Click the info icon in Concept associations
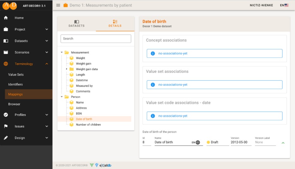 pyautogui.click(x=153, y=53)
